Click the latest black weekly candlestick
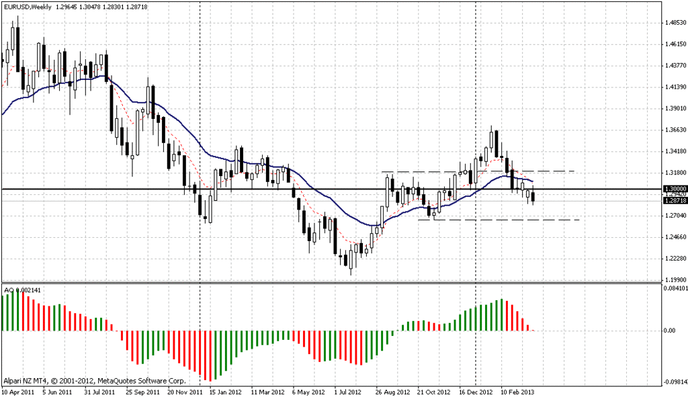Screen dimensions: 688x397 [533, 195]
